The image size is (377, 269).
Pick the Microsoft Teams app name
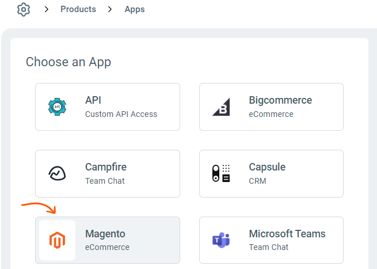[x=287, y=234]
